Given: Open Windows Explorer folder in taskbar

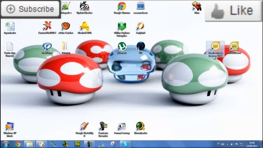Looking at the screenshot, I should (x=30, y=144).
